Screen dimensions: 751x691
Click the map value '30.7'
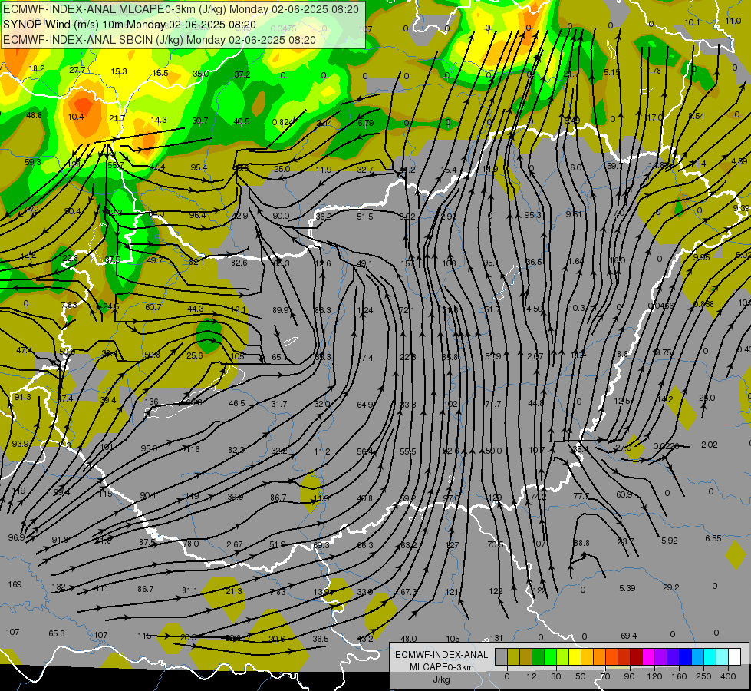pos(200,121)
